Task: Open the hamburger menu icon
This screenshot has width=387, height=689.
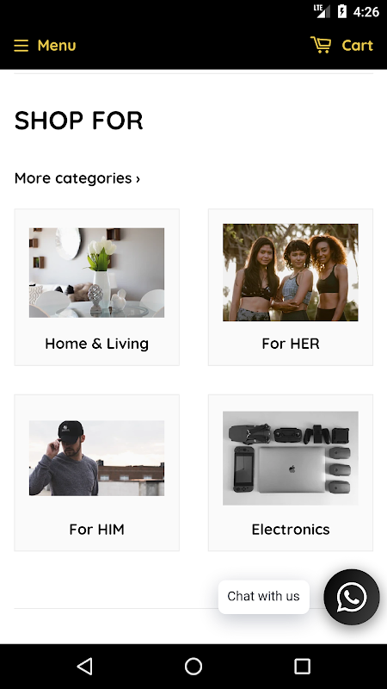Action: coord(21,46)
